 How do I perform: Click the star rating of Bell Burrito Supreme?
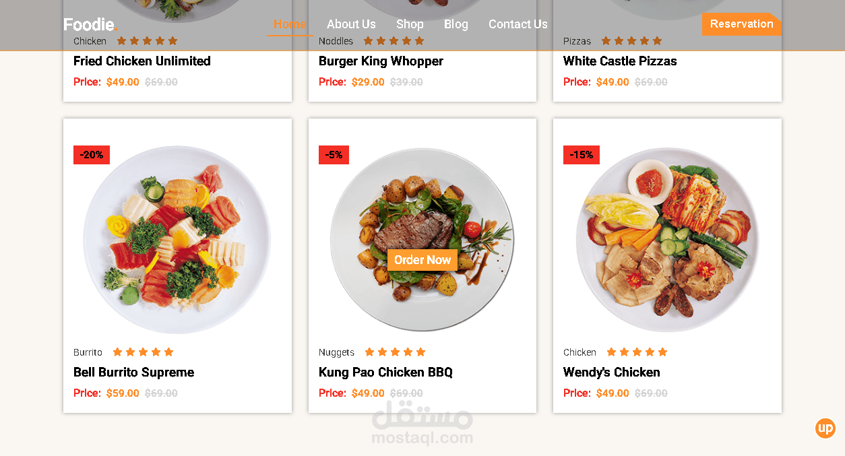[143, 352]
